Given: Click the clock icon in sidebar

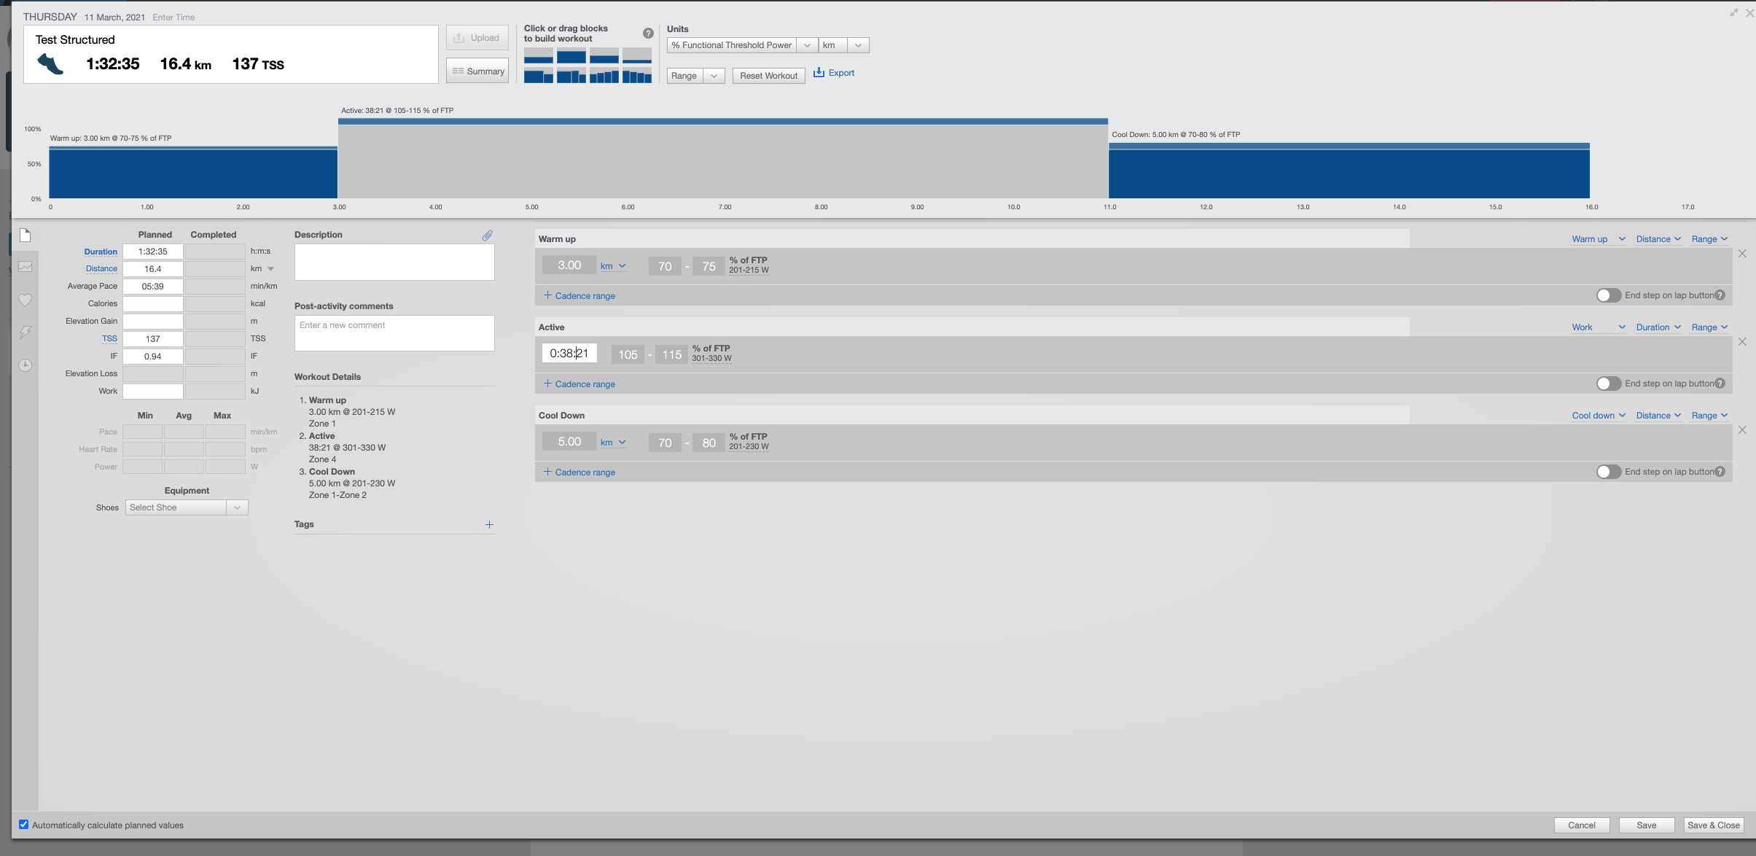Looking at the screenshot, I should pyautogui.click(x=25, y=365).
